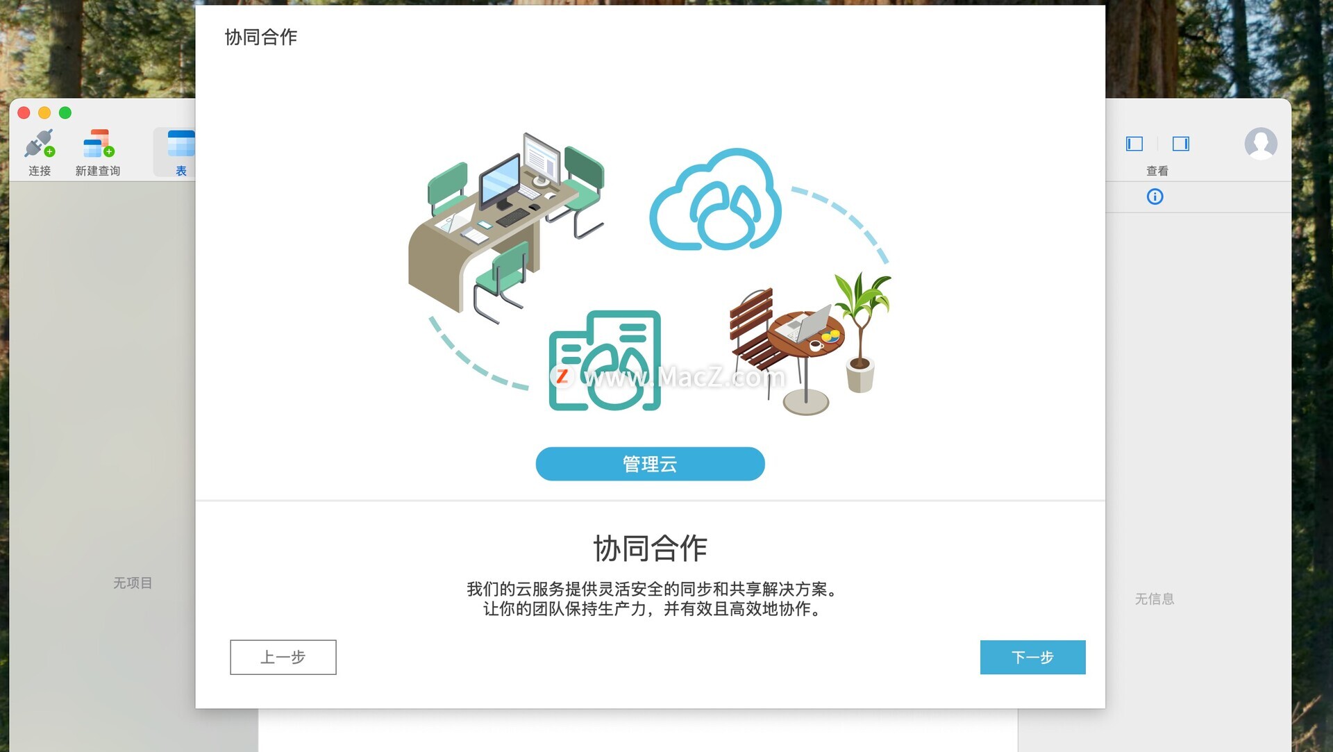
Task: Click the Navicat cloud illustration
Action: [x=715, y=199]
